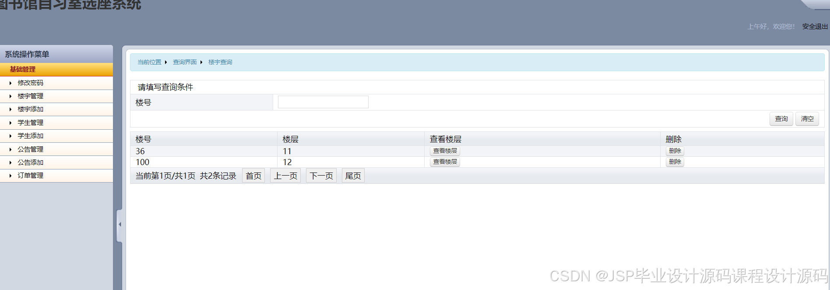Click the 安全退出 logout link
This screenshot has width=830, height=290.
click(x=815, y=27)
